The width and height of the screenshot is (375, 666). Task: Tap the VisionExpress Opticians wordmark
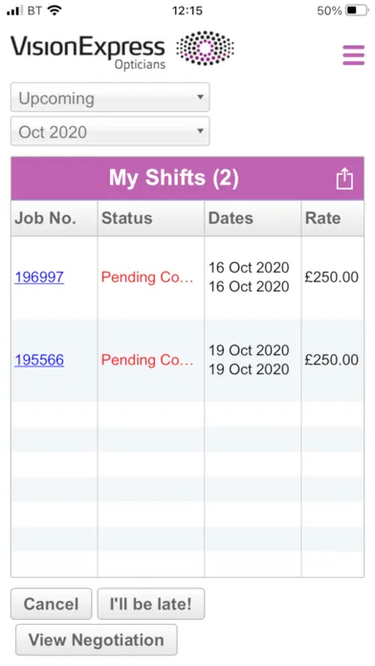(88, 52)
